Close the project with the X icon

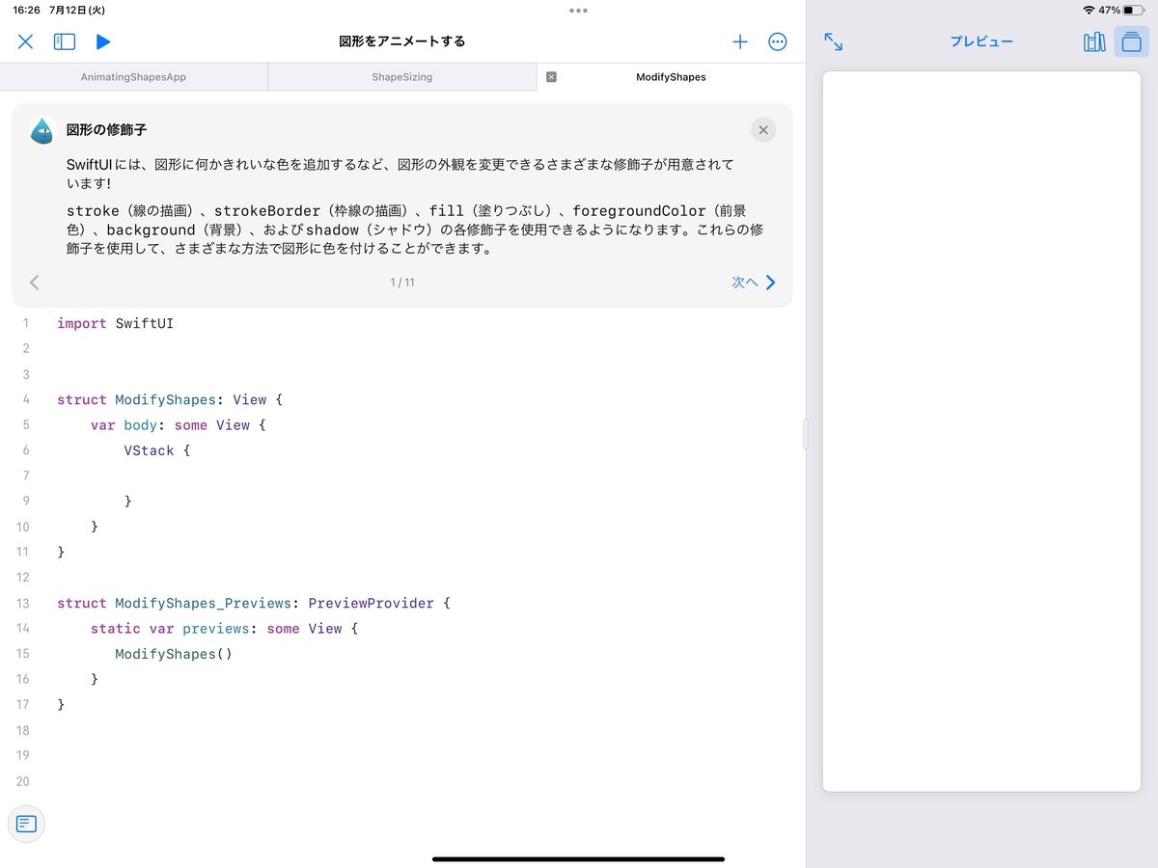click(x=26, y=41)
